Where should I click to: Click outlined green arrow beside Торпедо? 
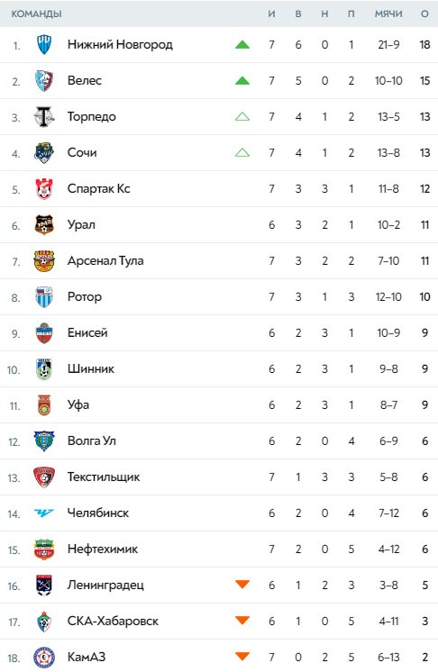coord(242,116)
